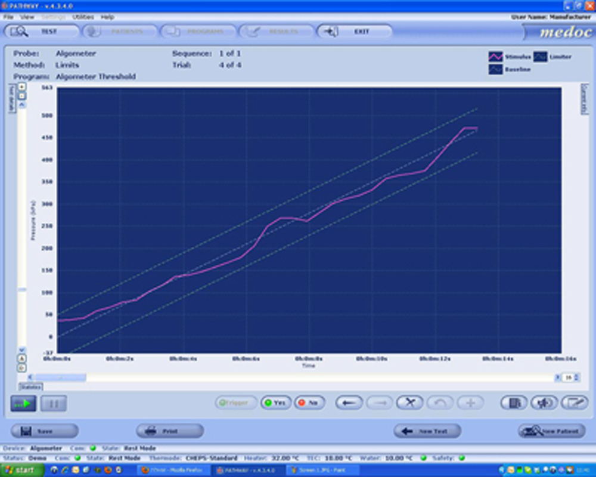Viewport: 596px width, 477px height.
Task: Toggle the Baseline legend swatch
Action: point(495,70)
